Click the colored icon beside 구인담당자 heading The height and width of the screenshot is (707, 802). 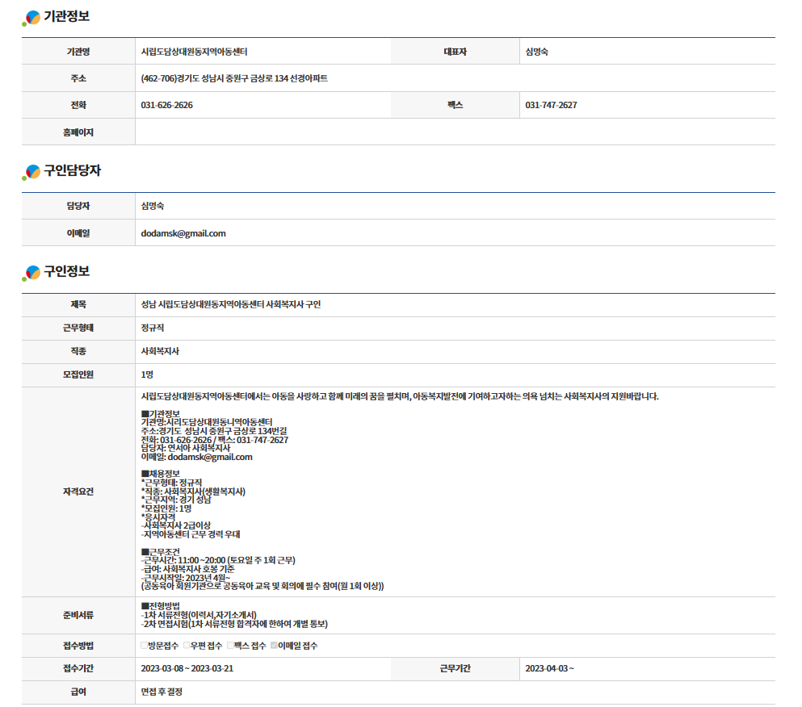(31, 172)
